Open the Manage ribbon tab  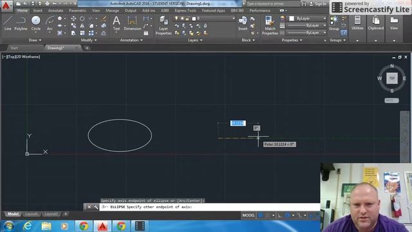click(x=112, y=10)
